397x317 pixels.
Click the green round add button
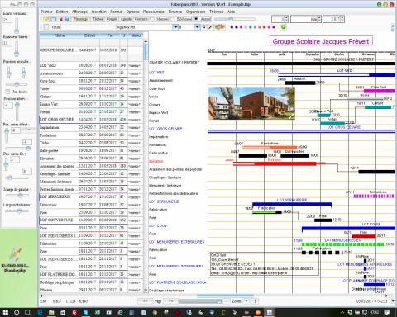tap(283, 27)
